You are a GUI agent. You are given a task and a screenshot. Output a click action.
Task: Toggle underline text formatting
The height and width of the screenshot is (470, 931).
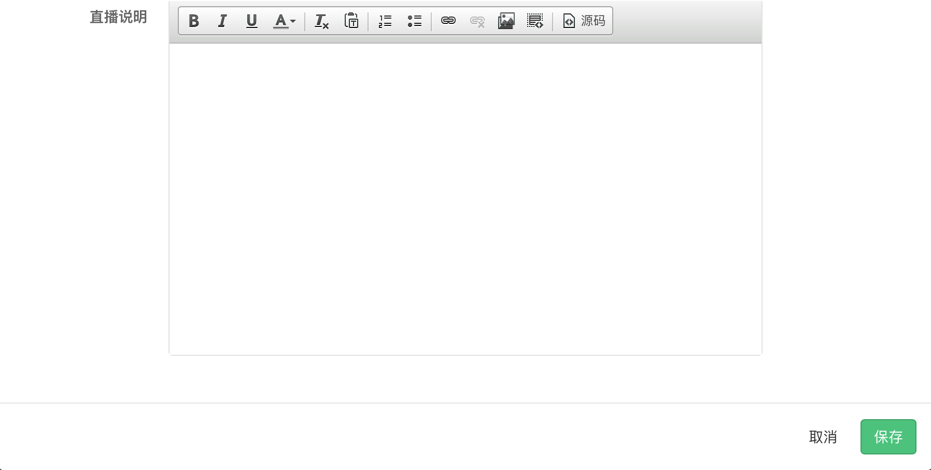(251, 21)
